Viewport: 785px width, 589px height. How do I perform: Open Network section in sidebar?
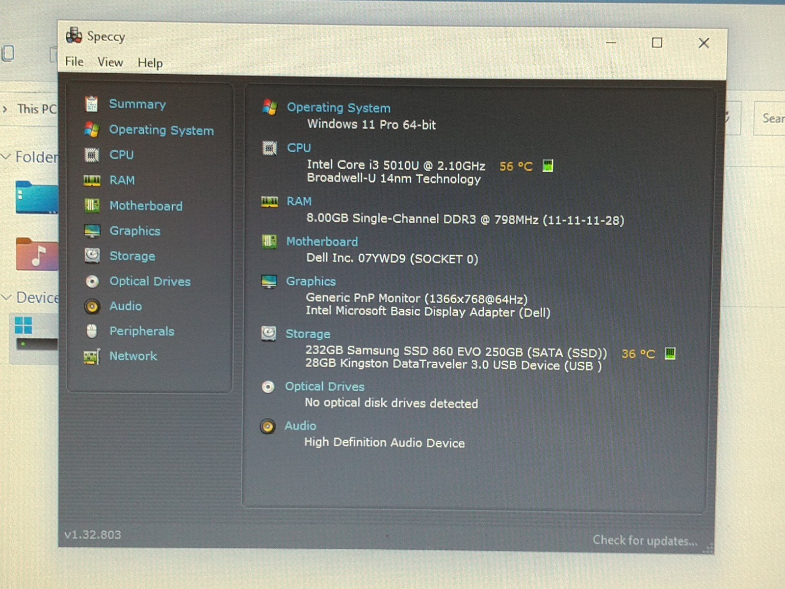[x=133, y=356]
